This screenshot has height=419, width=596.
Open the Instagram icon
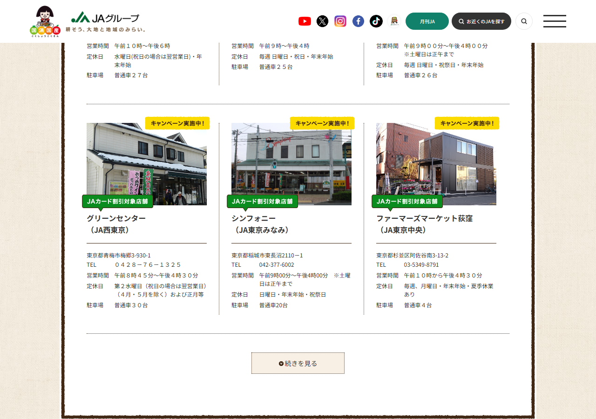[340, 21]
